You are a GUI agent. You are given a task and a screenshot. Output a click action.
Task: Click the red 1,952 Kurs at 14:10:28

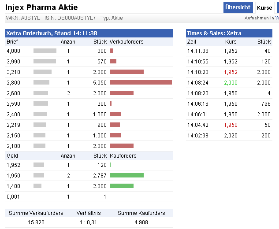coord(231,72)
